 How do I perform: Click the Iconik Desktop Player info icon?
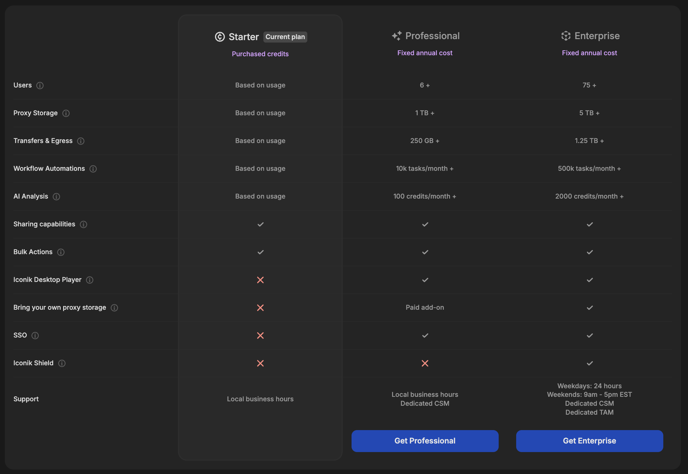pyautogui.click(x=90, y=280)
